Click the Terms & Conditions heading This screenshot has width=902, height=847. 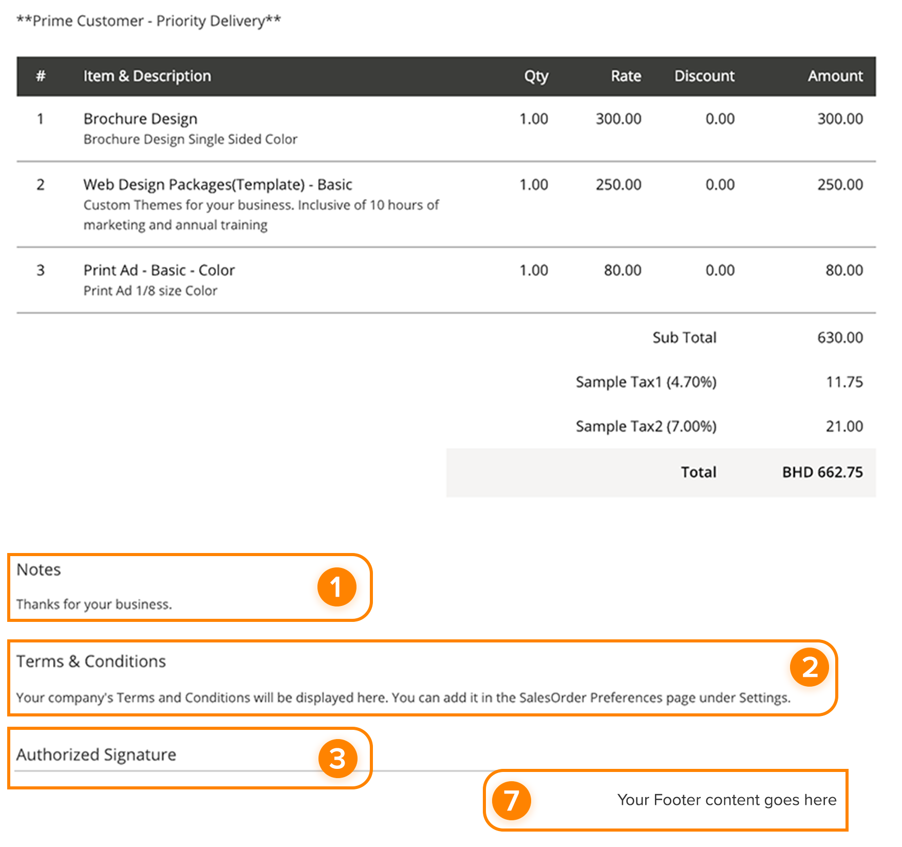(x=91, y=661)
